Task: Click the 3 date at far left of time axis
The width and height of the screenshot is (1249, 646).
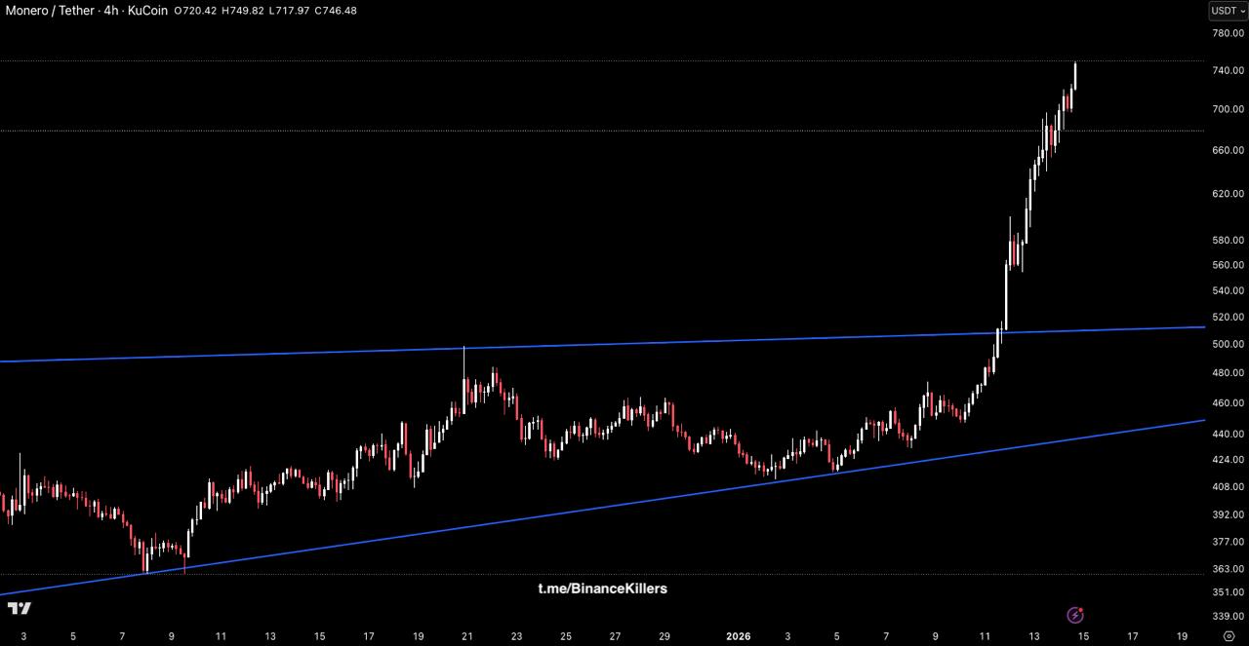Action: 23,636
